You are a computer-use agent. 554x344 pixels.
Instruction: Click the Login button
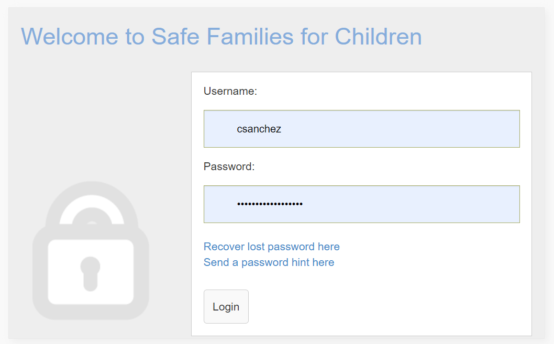pyautogui.click(x=226, y=306)
